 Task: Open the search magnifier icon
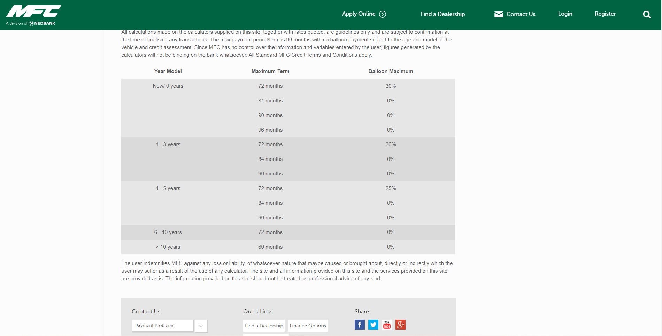[647, 14]
